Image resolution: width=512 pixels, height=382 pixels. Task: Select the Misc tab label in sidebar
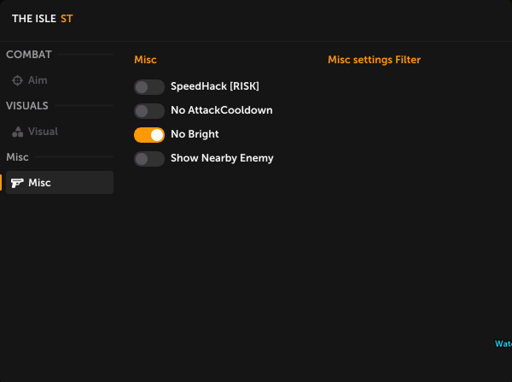coord(39,183)
